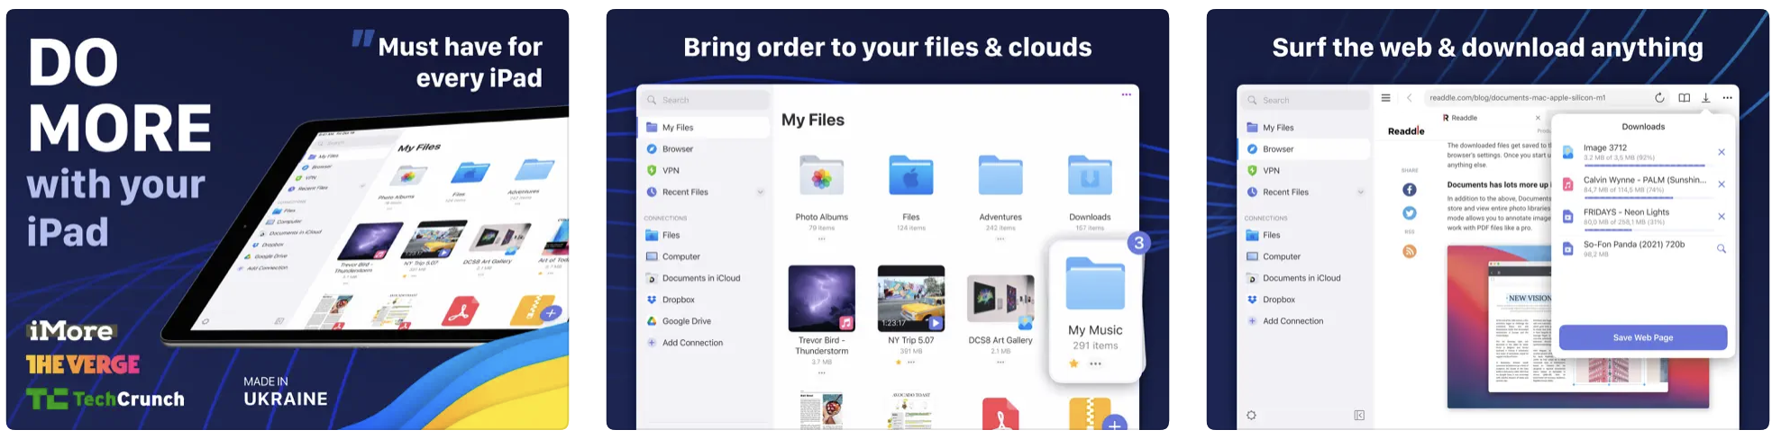Click the RSS feed icon on the Readdle page
Screen dimensions: 1781x439
pyautogui.click(x=1410, y=251)
